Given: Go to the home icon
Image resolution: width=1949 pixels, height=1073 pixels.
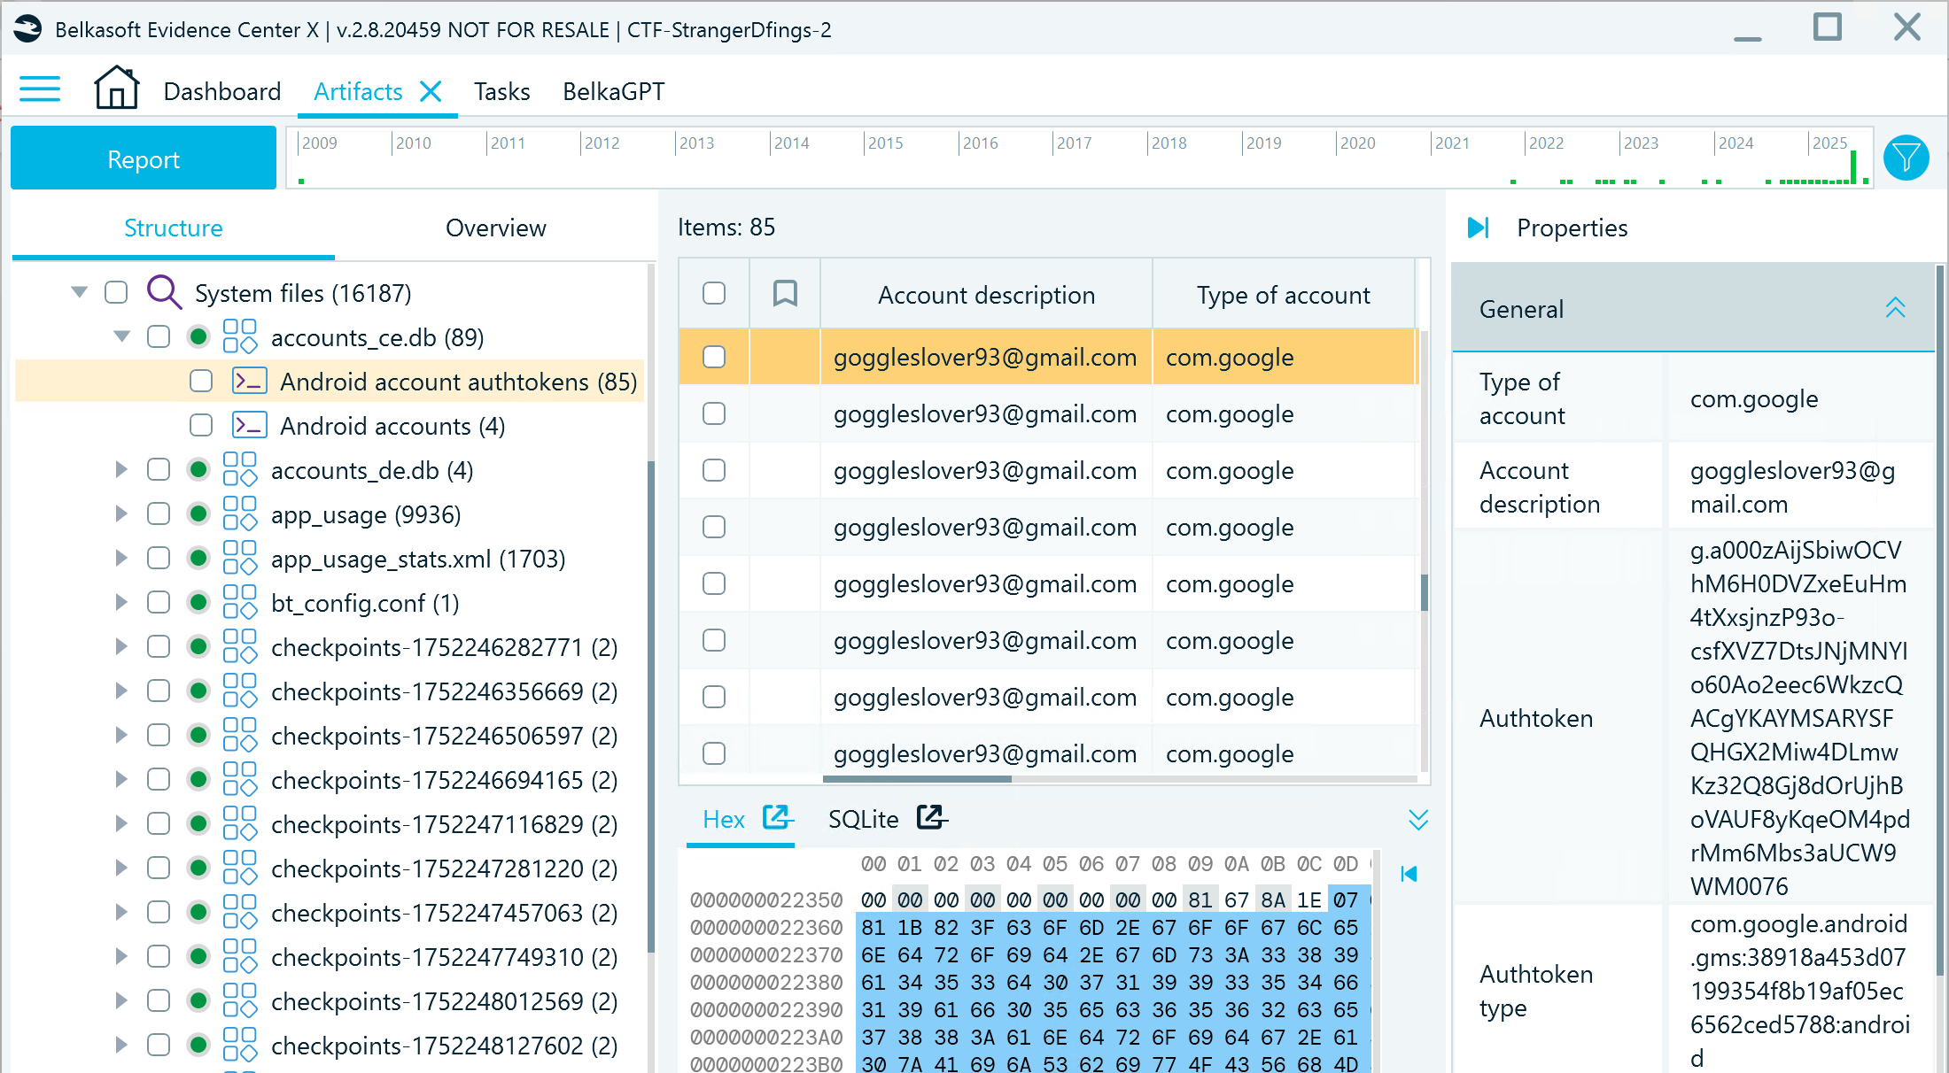Looking at the screenshot, I should (116, 88).
